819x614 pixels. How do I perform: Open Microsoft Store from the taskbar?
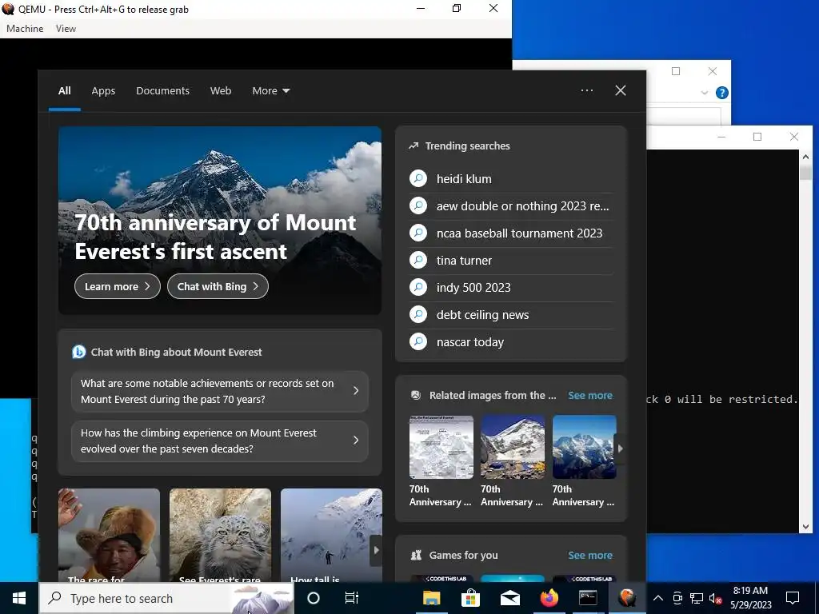(x=470, y=598)
